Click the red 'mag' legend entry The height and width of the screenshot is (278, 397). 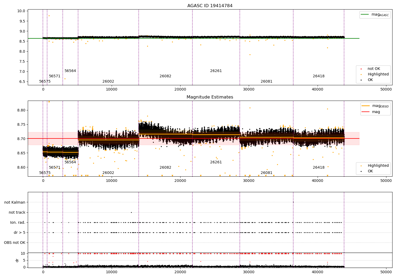click(x=371, y=112)
